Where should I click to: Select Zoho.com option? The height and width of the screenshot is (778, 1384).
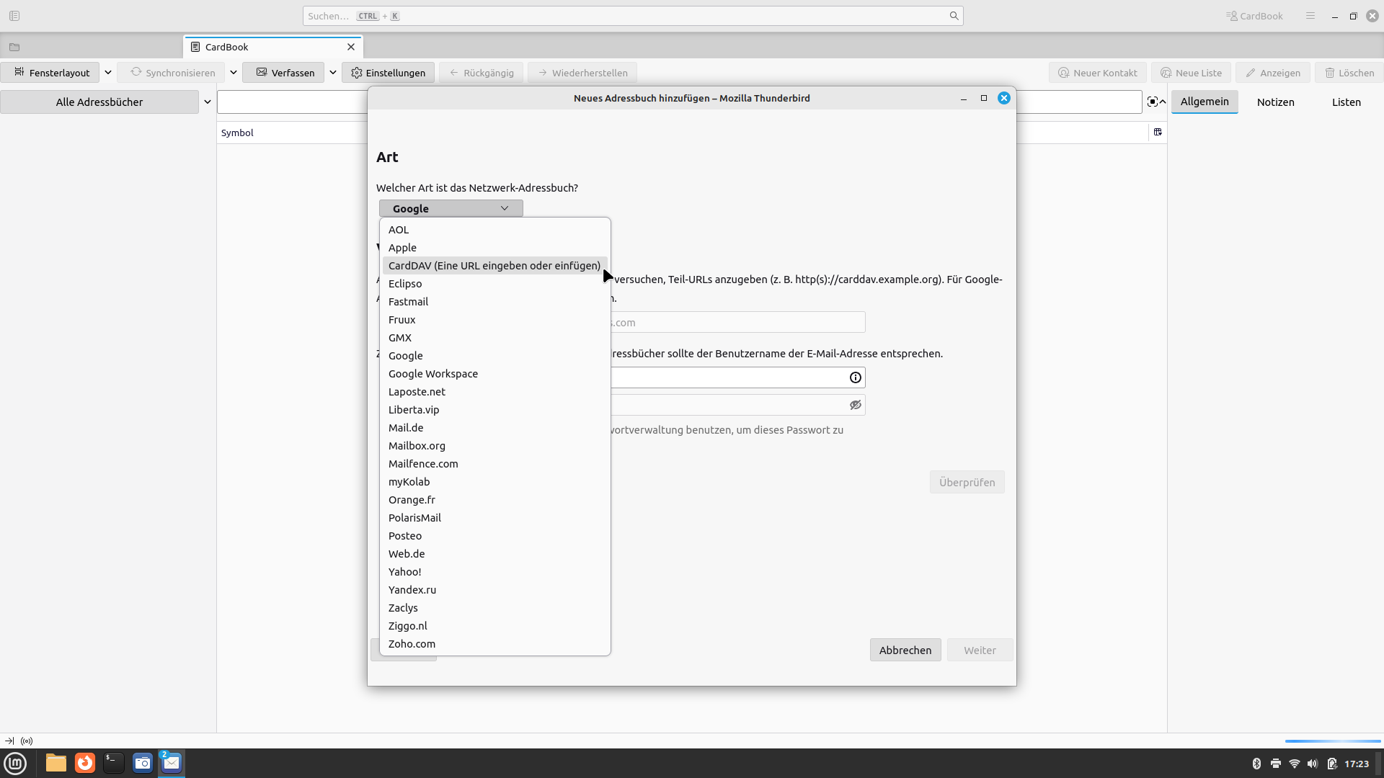495,644
